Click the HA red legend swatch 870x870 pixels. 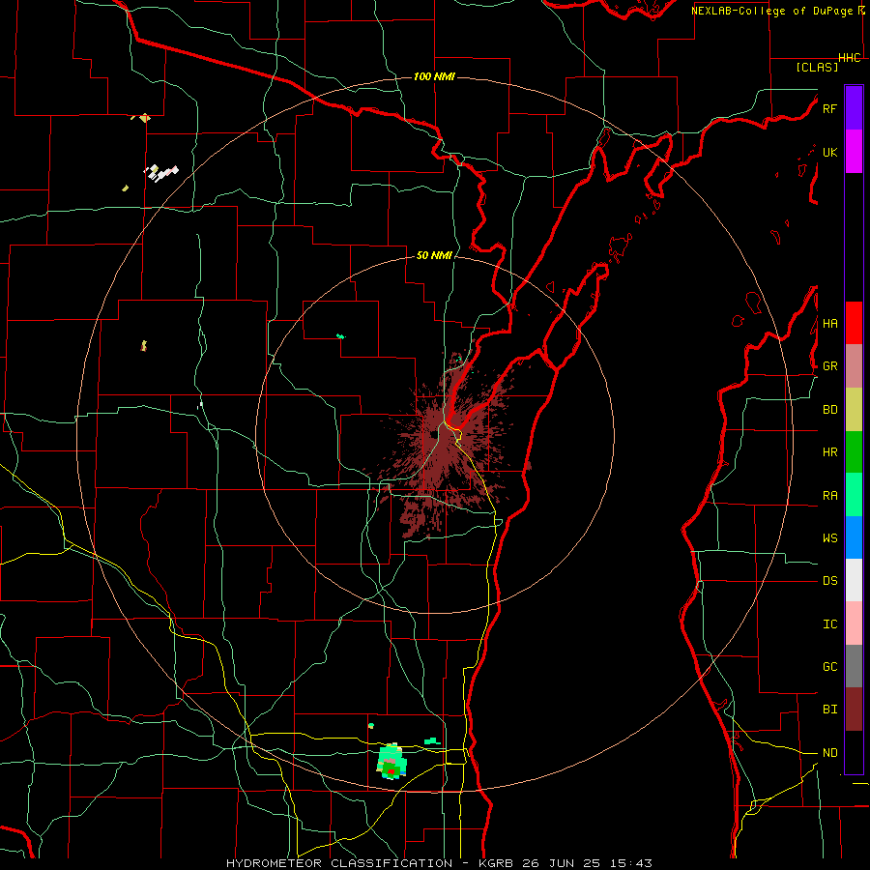[854, 323]
